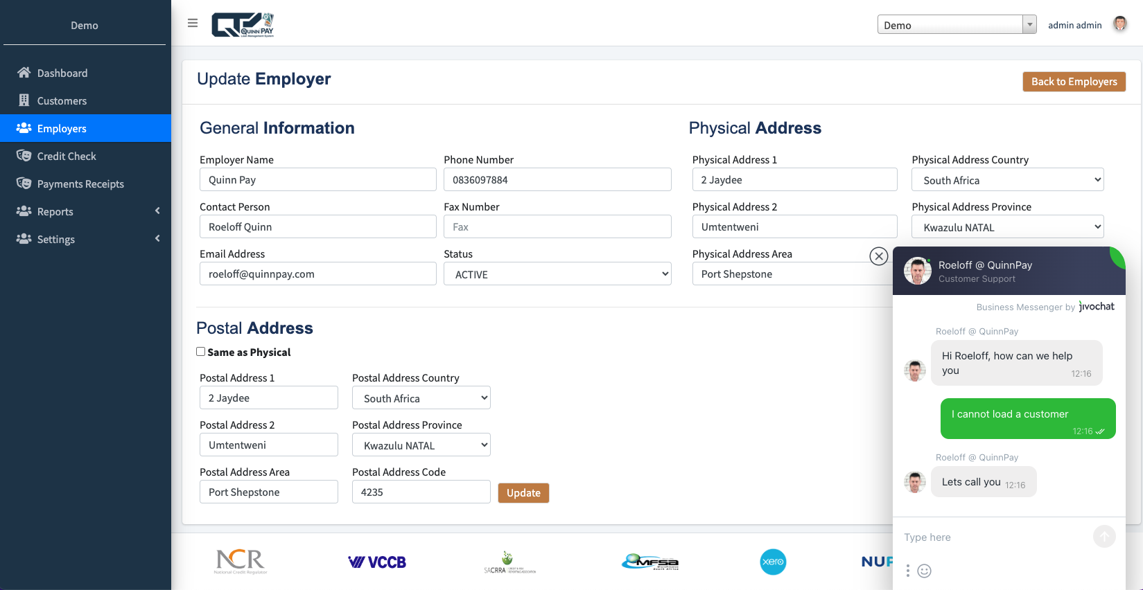The width and height of the screenshot is (1143, 590).
Task: Click the Postal Address 1 field
Action: tap(269, 397)
